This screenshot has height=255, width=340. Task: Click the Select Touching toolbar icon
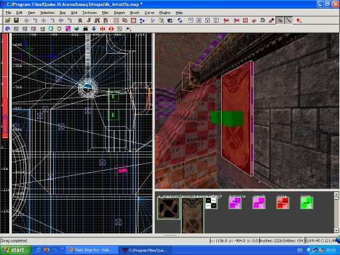89,21
